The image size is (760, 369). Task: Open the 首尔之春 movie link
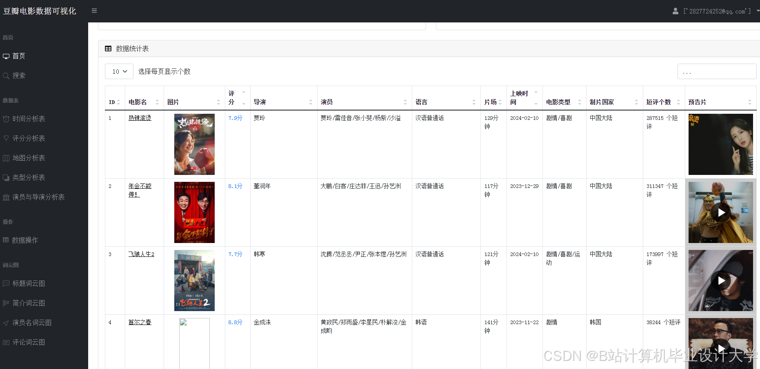point(140,322)
